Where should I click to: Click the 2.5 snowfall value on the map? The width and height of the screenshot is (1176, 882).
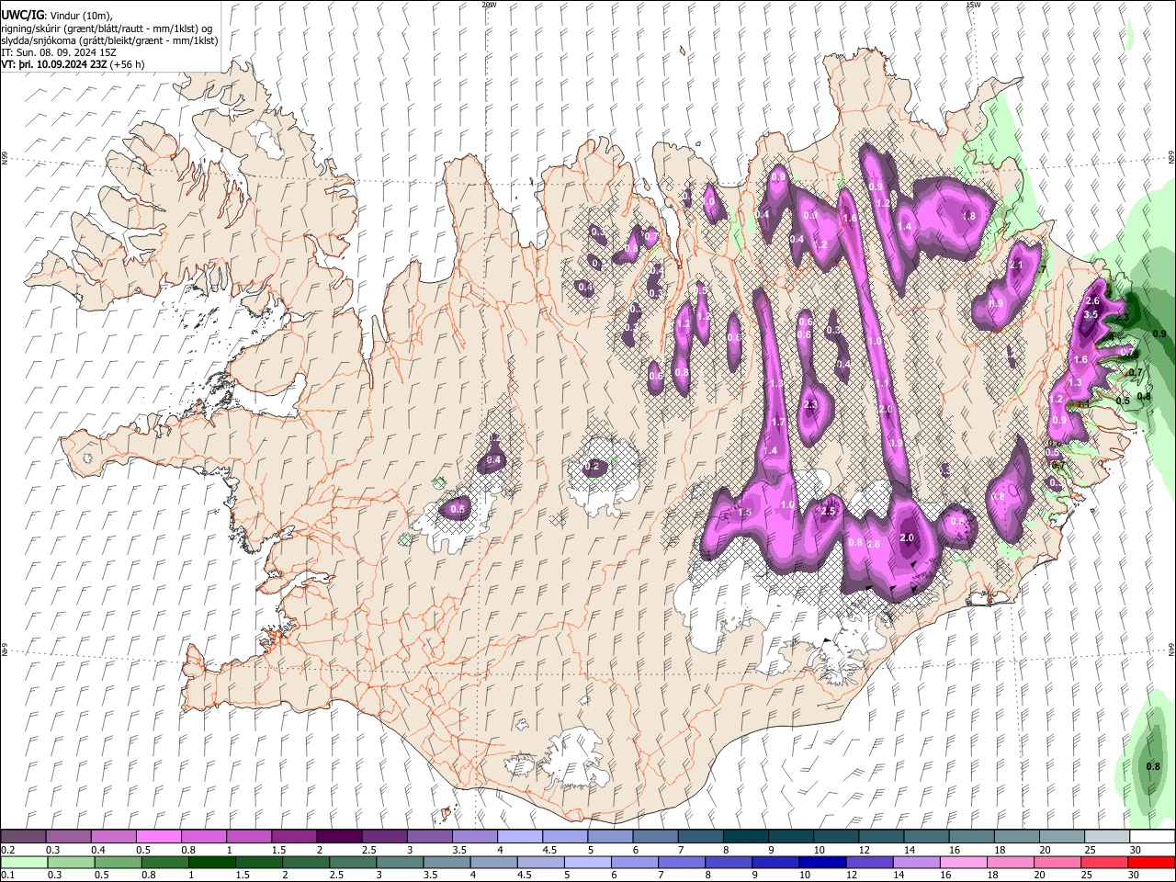[828, 512]
